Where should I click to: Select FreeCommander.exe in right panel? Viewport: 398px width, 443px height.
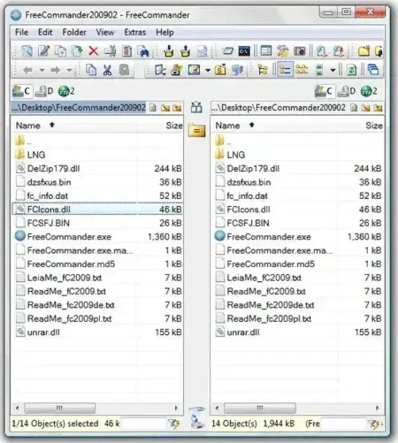click(x=297, y=237)
